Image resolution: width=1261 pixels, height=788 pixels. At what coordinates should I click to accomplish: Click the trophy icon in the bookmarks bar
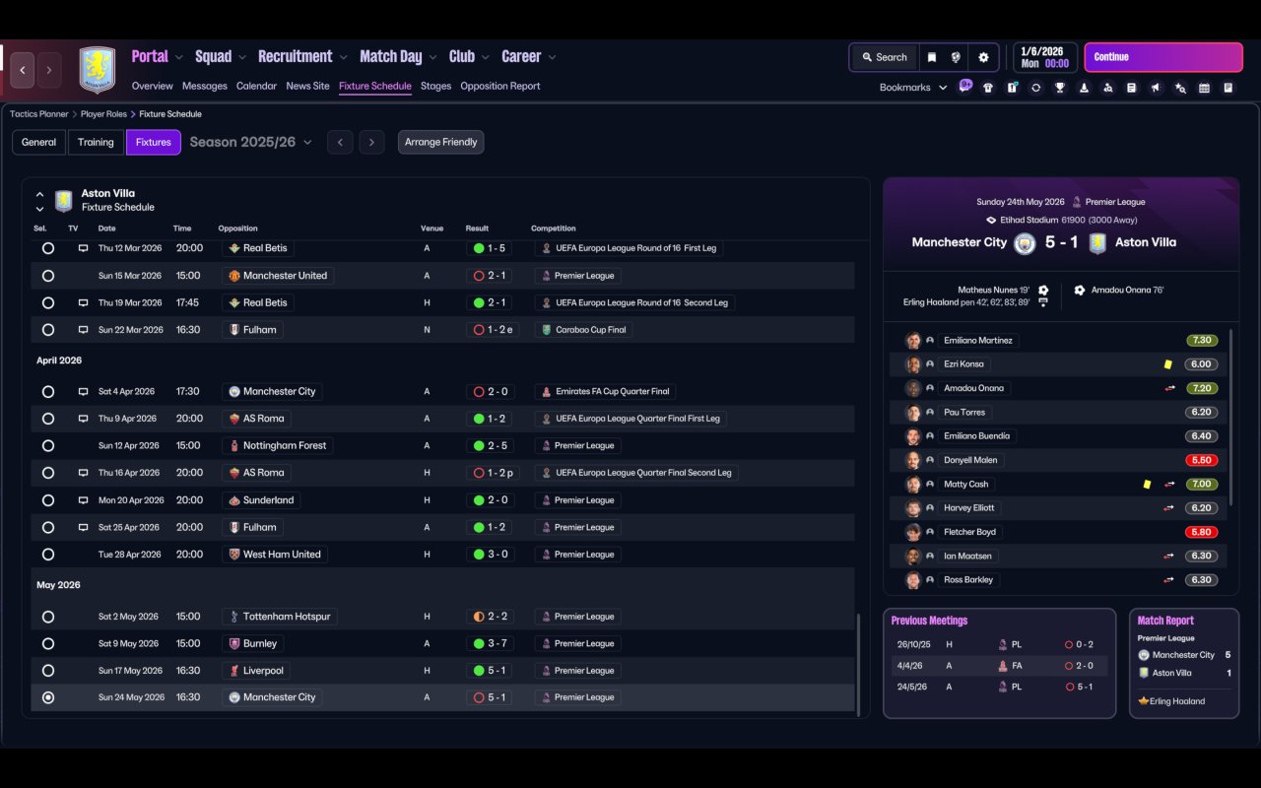pyautogui.click(x=1060, y=88)
